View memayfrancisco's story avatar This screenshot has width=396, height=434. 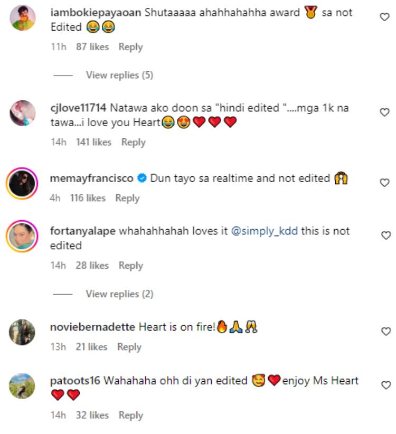tap(23, 183)
